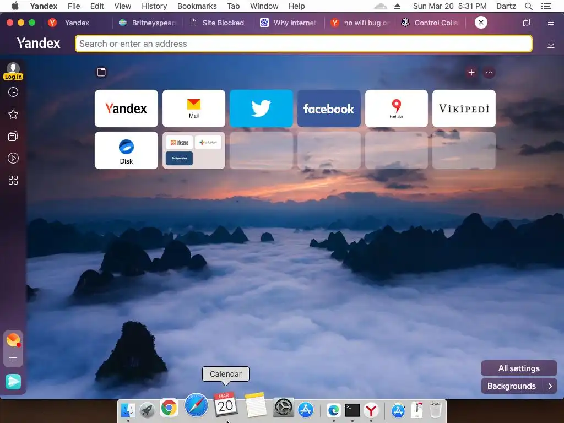The height and width of the screenshot is (423, 564).
Task: Open Microsoft Edge in the Dock
Action: [333, 410]
